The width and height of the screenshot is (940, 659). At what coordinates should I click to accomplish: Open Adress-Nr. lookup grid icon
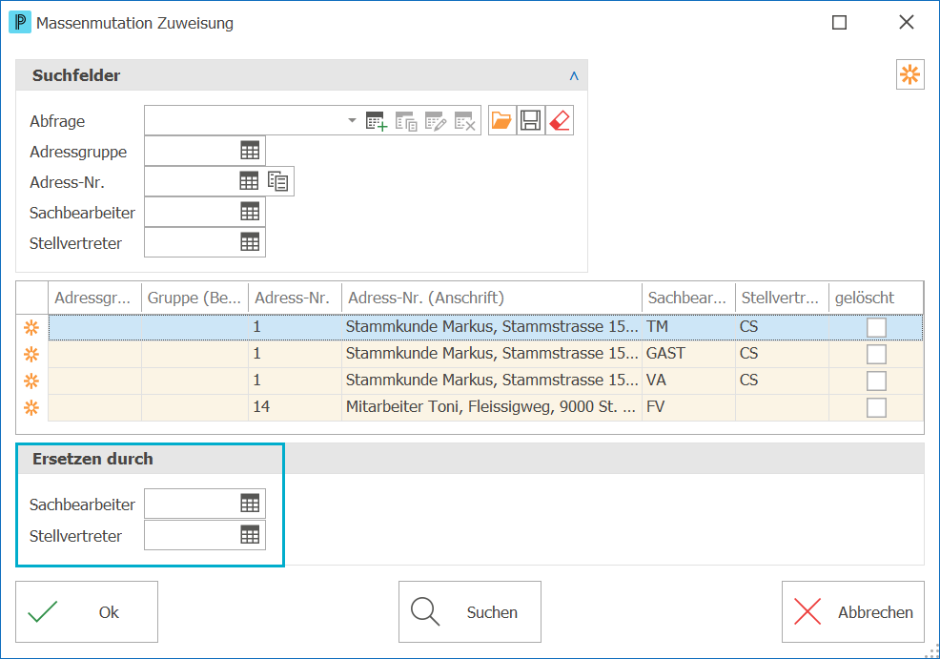tap(249, 181)
